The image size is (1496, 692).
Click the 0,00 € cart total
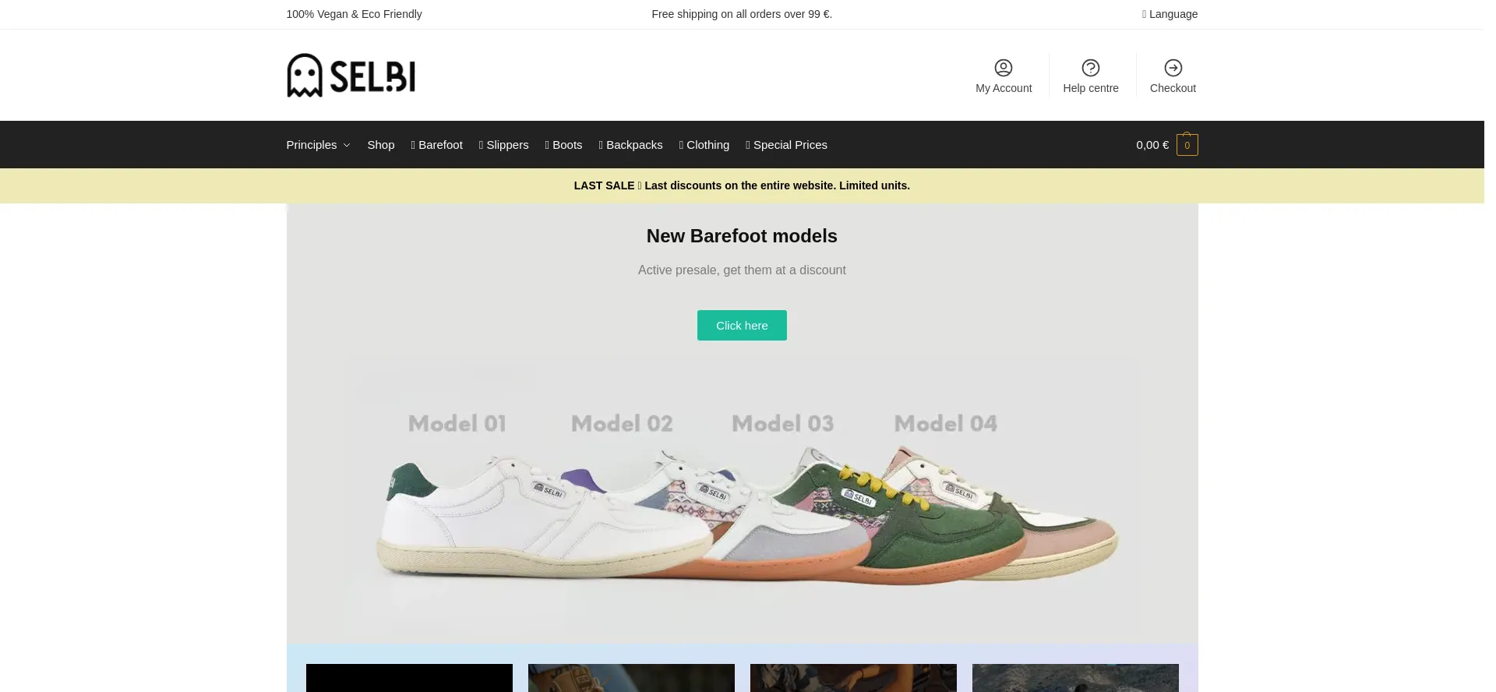tap(1152, 145)
